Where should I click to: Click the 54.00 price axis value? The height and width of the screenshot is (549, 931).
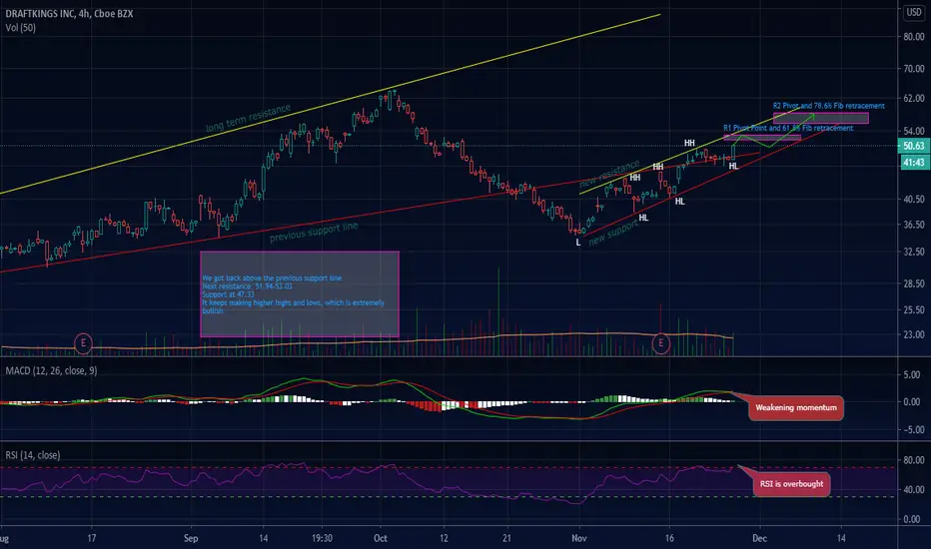914,131
